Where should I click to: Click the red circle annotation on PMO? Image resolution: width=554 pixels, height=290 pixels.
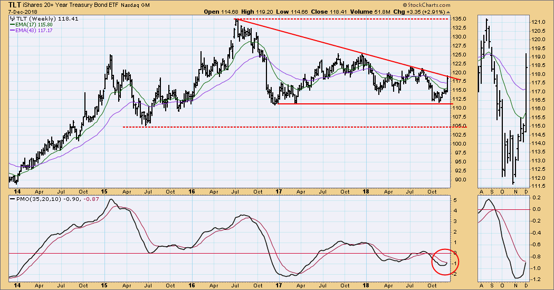pyautogui.click(x=445, y=261)
